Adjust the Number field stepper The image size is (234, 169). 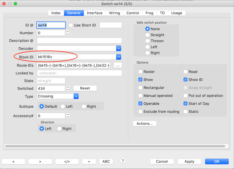coord(68,33)
